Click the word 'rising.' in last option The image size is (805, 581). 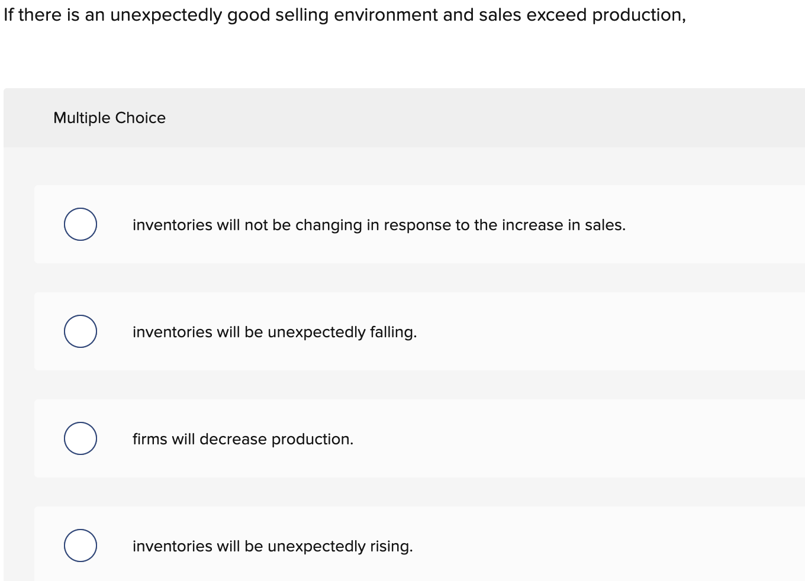point(391,546)
